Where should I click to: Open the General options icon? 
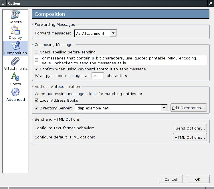(x=15, y=14)
